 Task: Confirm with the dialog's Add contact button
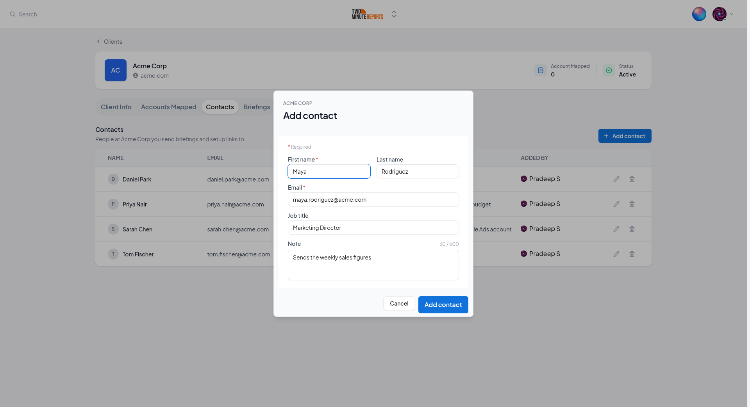443,305
